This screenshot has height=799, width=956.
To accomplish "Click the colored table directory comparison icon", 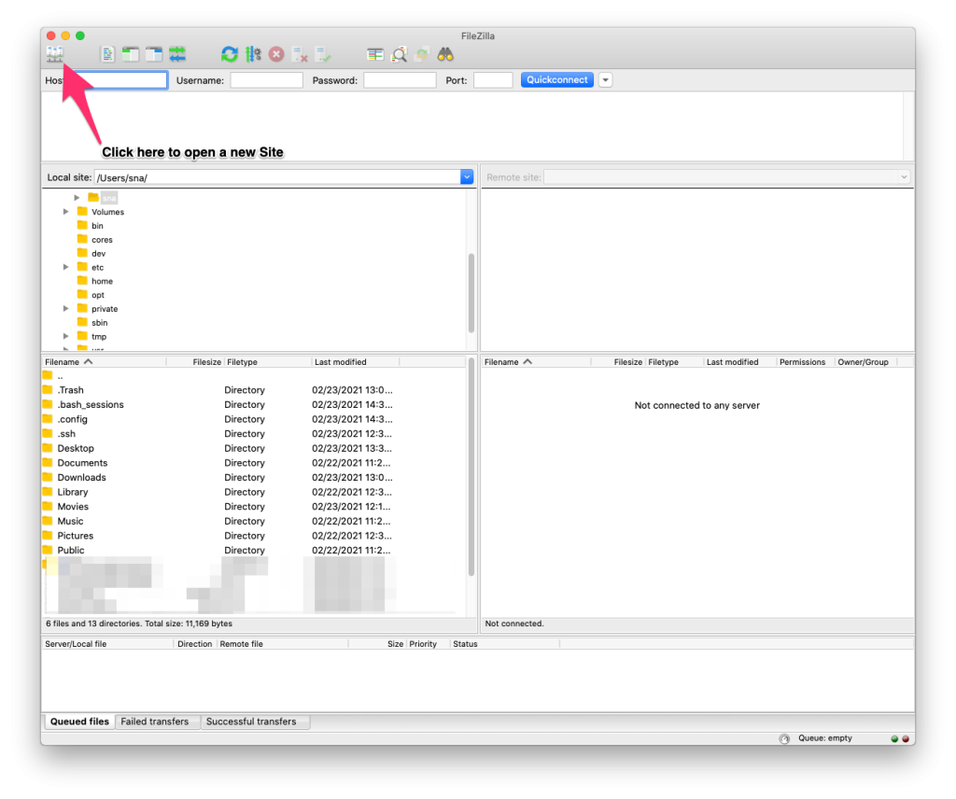I will pos(375,54).
